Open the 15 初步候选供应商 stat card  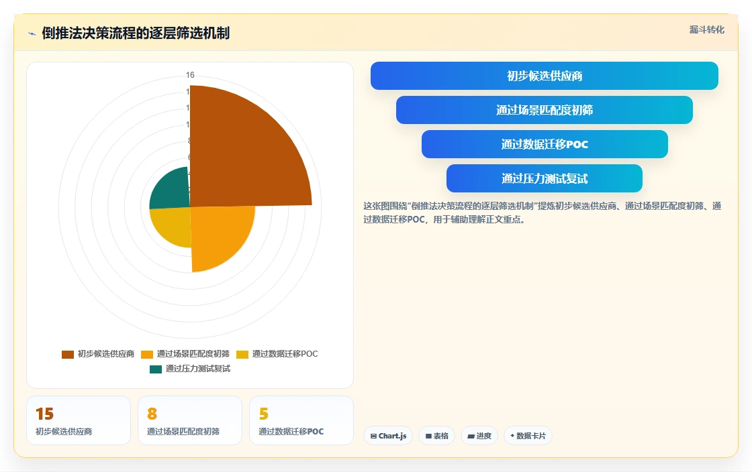tap(79, 420)
